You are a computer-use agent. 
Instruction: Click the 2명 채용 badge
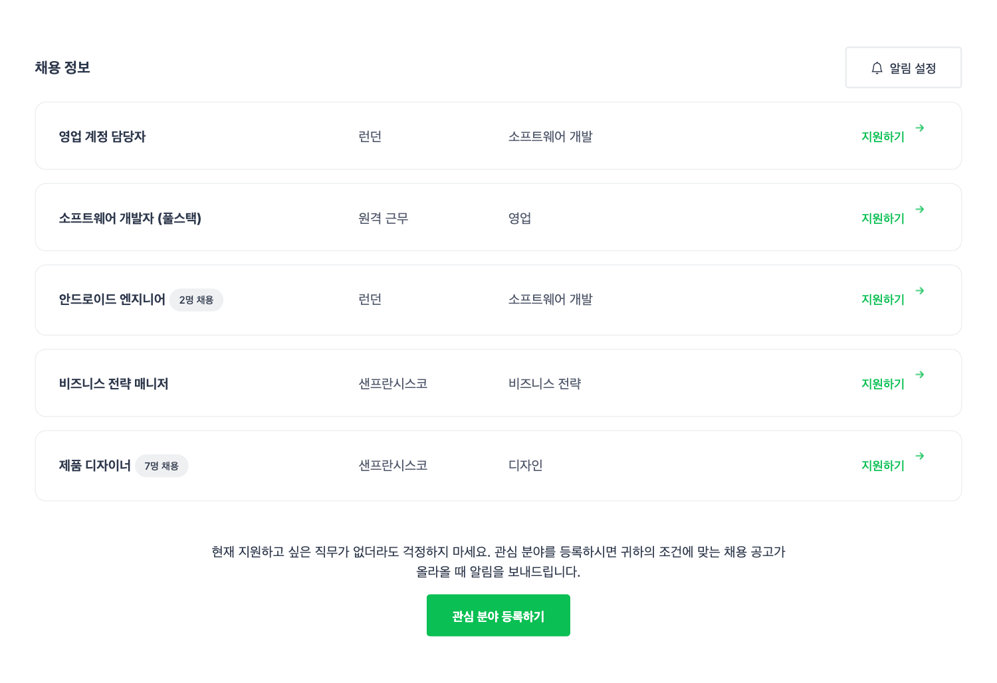(196, 300)
